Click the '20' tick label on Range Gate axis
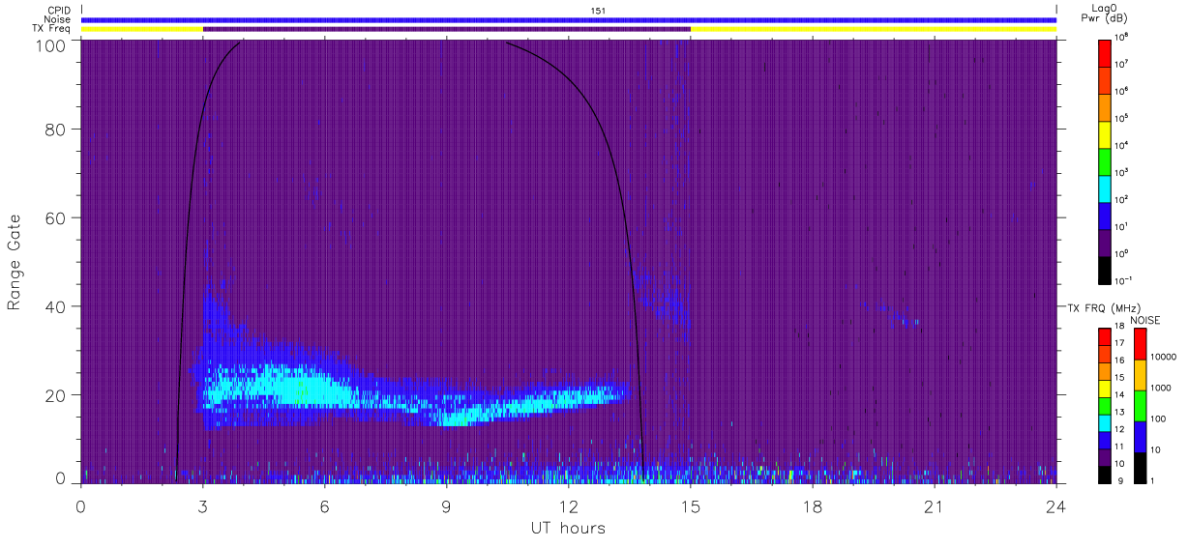Screen dimensions: 1188x548 pyautogui.click(x=56, y=395)
